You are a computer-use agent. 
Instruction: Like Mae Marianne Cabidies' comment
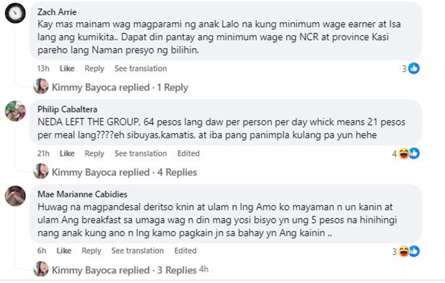64,251
